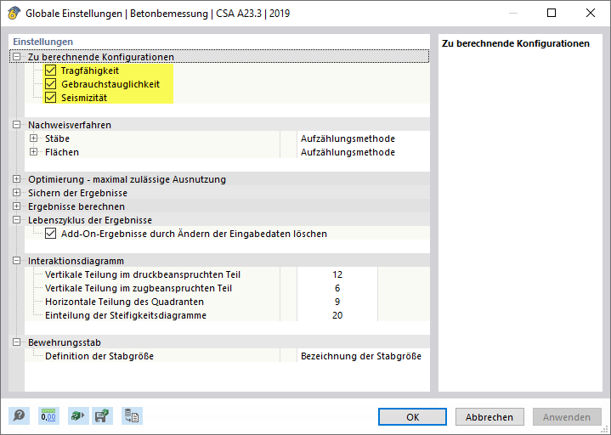Edit value 12 for druckbeanspruchten Teil
This screenshot has width=611, height=435.
click(x=337, y=274)
